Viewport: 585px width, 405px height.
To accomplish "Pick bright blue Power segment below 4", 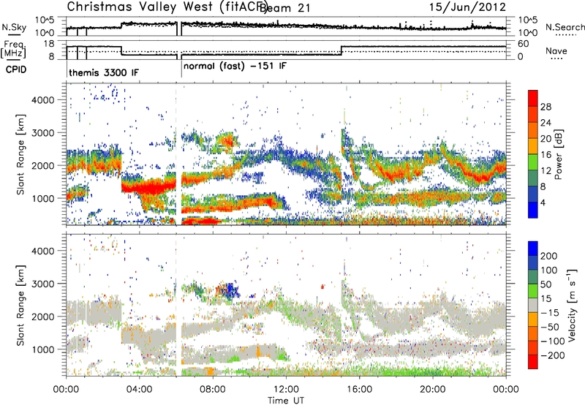I will pos(533,210).
